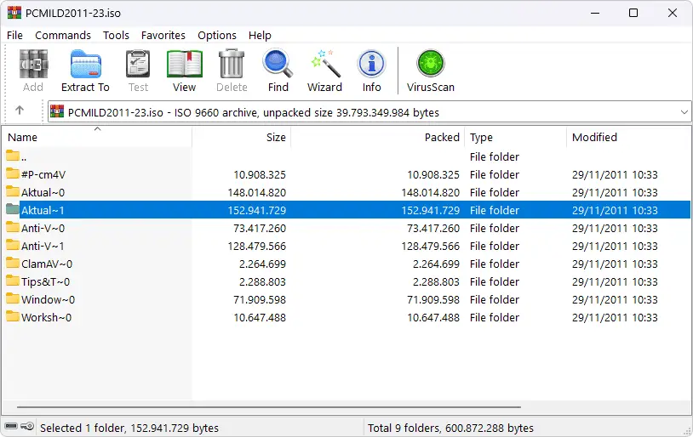The image size is (693, 437).
Task: Click the Tips&T~0 folder icon
Action: coord(13,281)
